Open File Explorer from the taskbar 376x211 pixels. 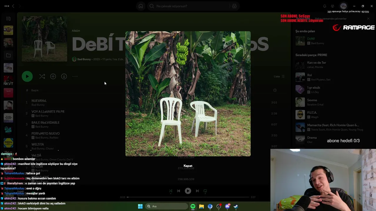pyautogui.click(x=201, y=206)
